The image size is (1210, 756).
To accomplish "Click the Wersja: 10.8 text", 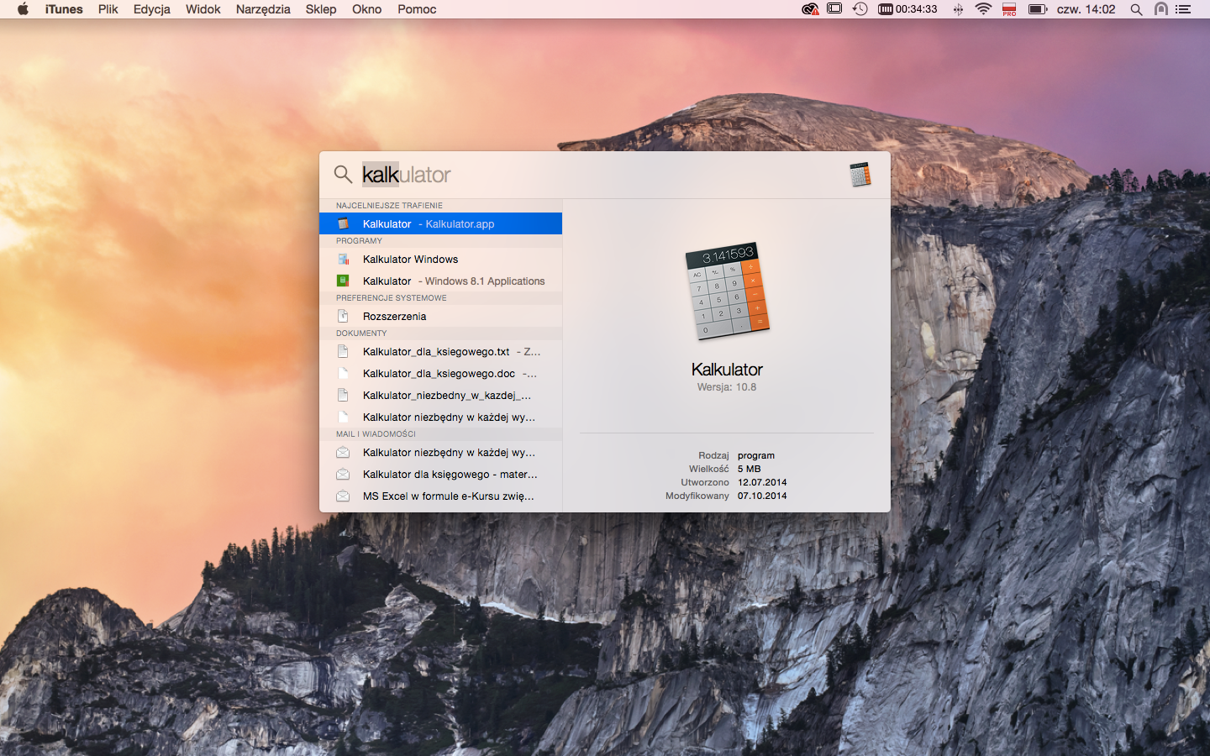I will [727, 387].
